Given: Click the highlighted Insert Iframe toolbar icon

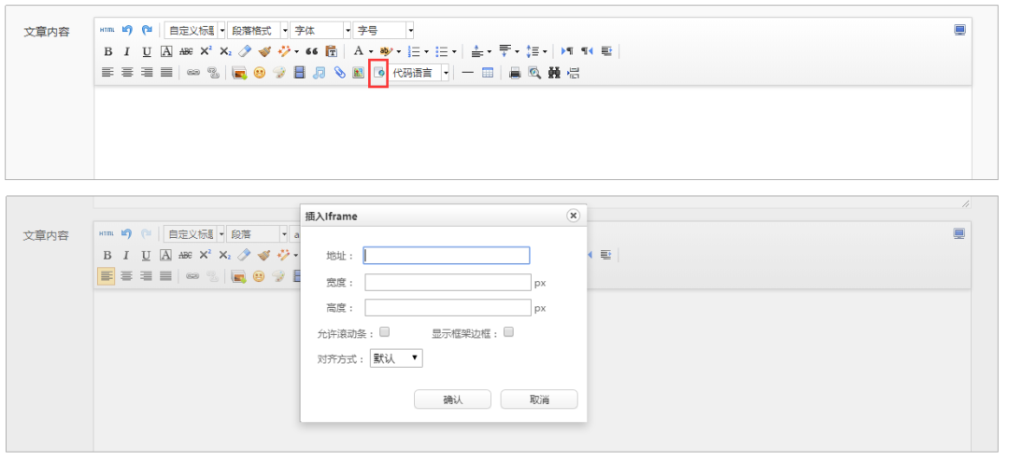Looking at the screenshot, I should (x=378, y=73).
